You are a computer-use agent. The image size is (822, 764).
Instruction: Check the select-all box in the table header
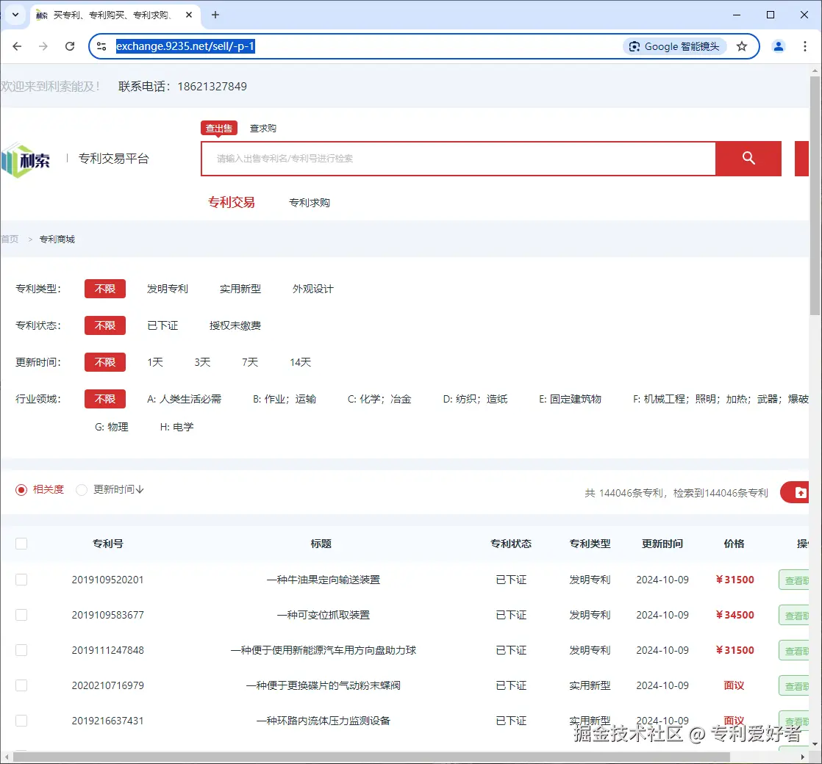point(21,544)
